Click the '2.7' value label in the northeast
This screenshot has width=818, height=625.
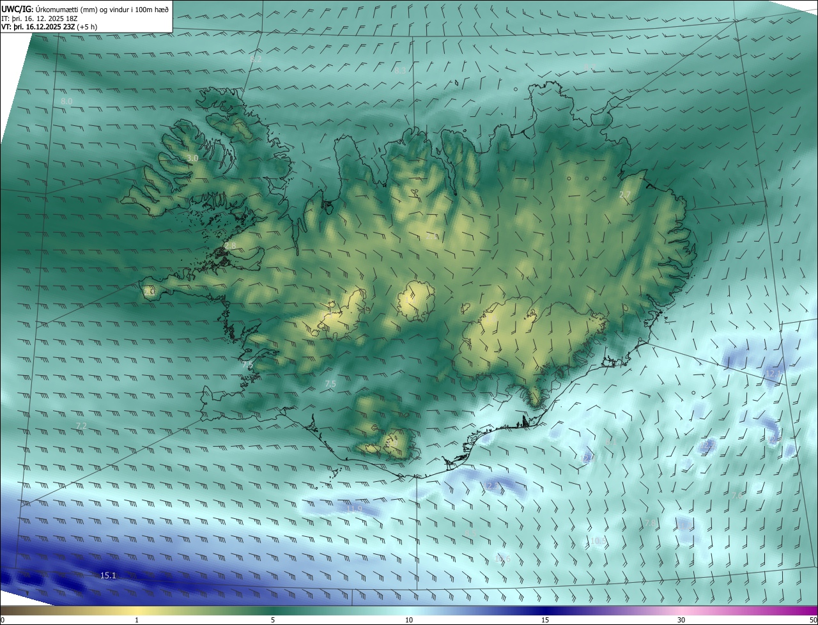click(625, 195)
